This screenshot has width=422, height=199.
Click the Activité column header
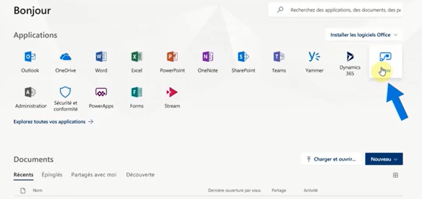click(310, 190)
